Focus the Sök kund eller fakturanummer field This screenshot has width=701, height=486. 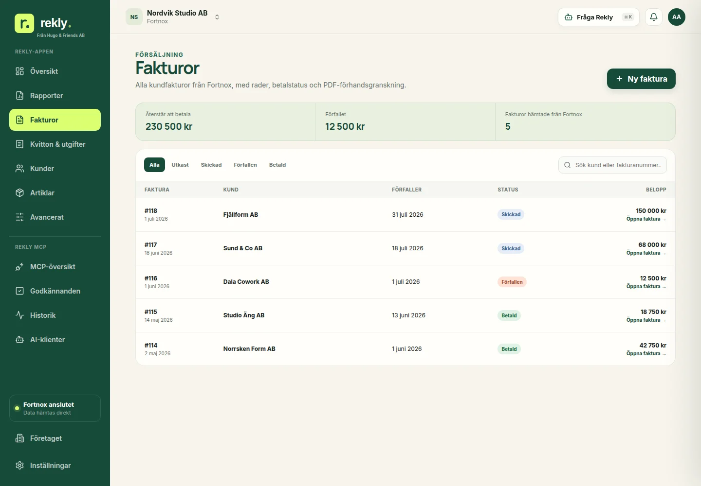(x=612, y=165)
